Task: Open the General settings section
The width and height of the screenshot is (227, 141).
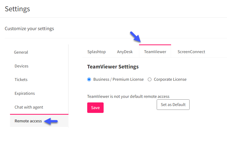Action: tap(21, 52)
